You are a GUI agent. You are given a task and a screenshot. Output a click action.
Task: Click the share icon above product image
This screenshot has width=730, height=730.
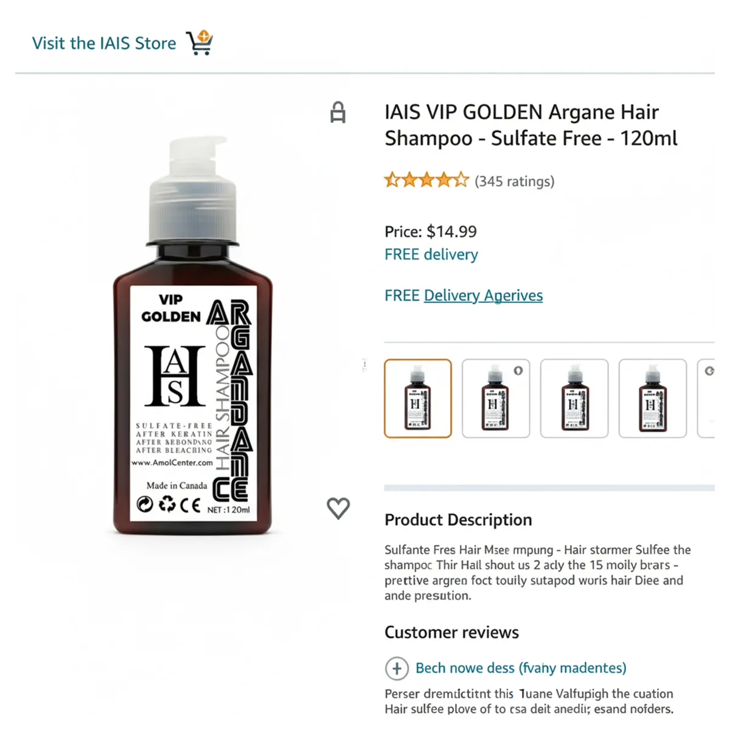click(338, 113)
